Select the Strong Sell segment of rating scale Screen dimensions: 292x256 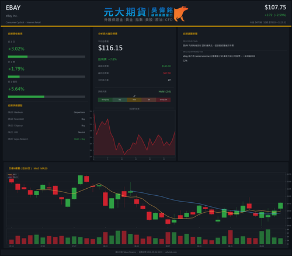pos(164,100)
